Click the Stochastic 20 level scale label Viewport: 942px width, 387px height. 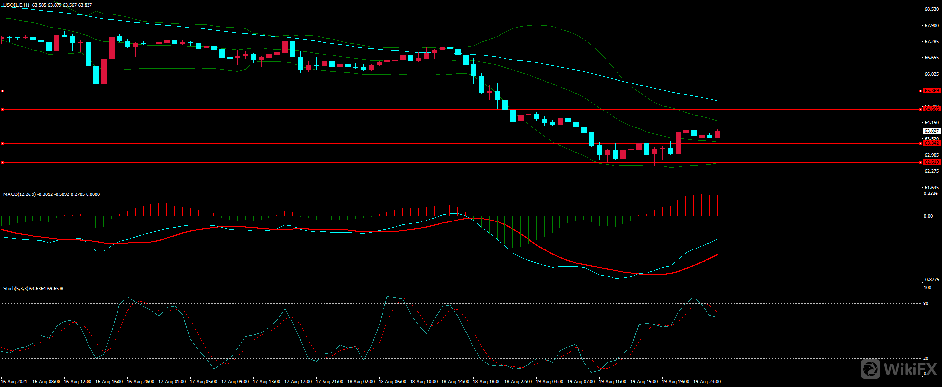pos(926,359)
